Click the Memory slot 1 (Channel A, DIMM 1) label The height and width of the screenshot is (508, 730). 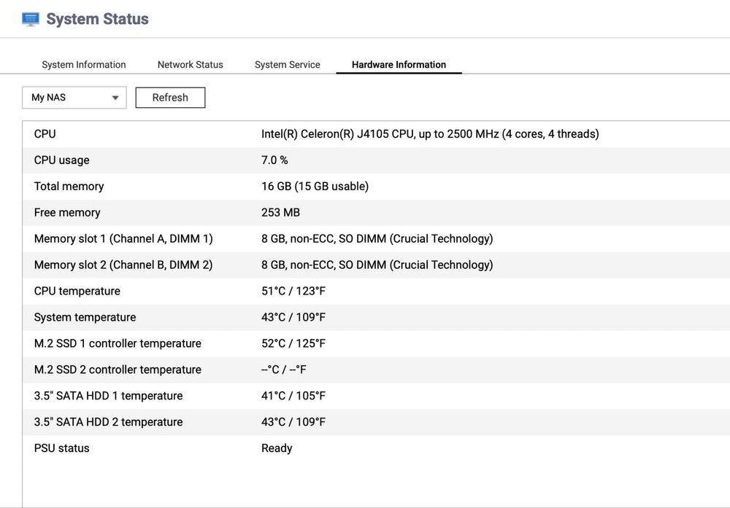(123, 239)
